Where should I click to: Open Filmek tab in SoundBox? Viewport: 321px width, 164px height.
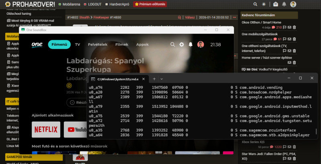tap(122, 45)
